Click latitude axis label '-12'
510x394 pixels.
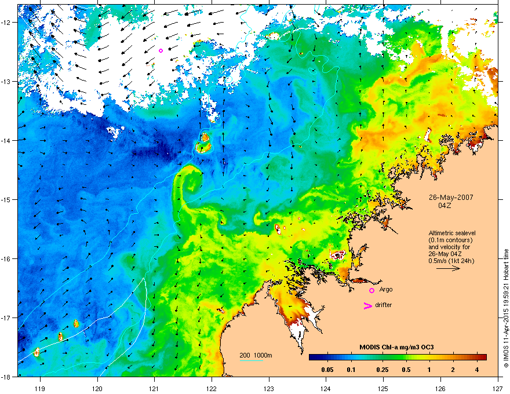point(6,22)
